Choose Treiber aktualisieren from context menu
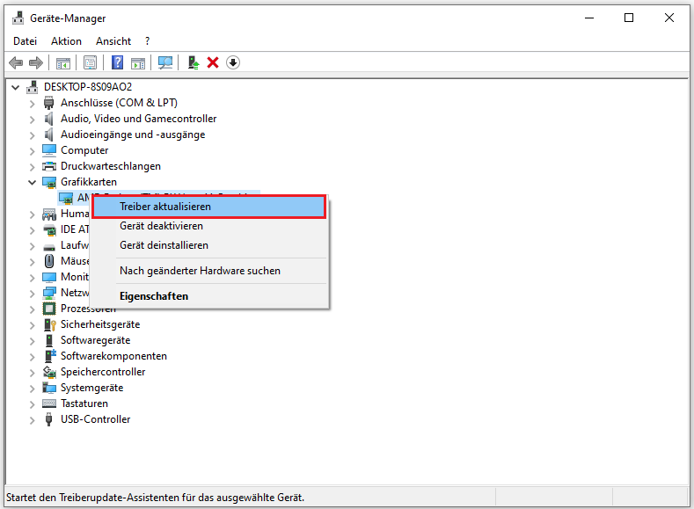This screenshot has width=694, height=509. pyautogui.click(x=209, y=207)
